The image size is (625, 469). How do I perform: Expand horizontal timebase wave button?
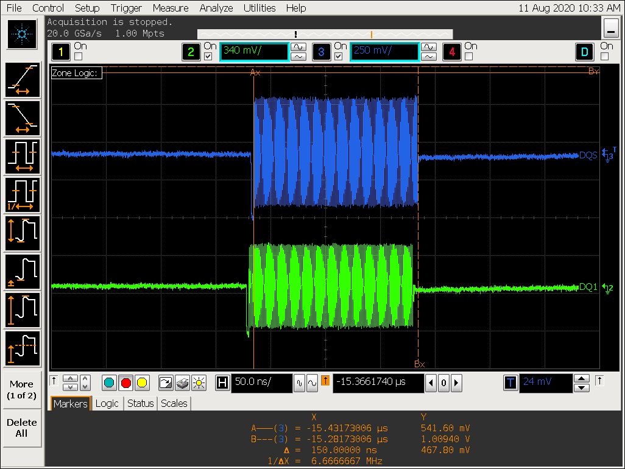click(312, 383)
